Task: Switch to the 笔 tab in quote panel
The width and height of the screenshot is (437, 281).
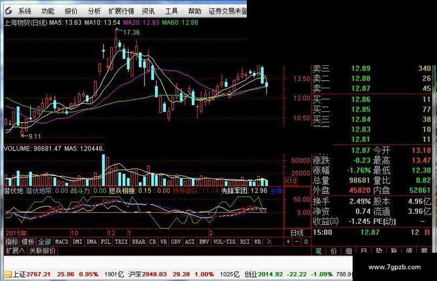Action: (x=319, y=250)
